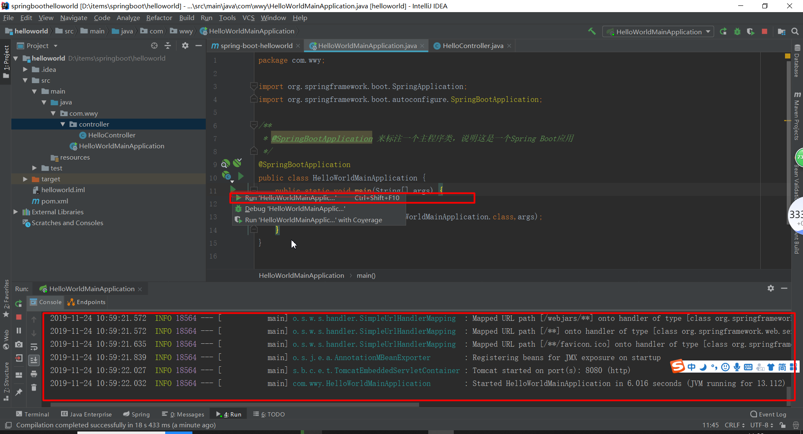The width and height of the screenshot is (803, 434).
Task: Click the Build project hammer icon
Action: click(592, 31)
